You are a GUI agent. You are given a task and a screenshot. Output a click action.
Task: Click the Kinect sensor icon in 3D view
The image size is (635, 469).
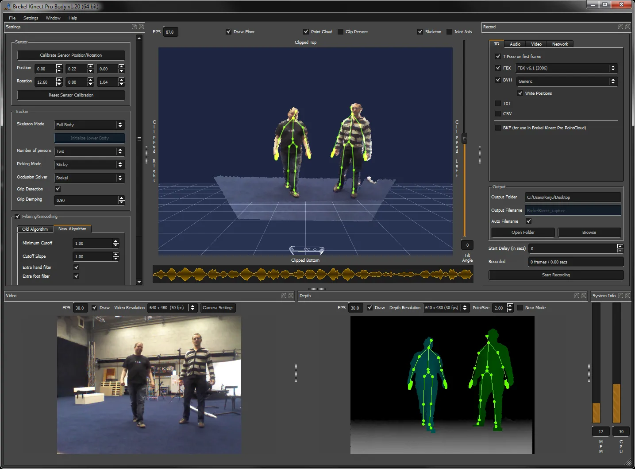click(307, 250)
